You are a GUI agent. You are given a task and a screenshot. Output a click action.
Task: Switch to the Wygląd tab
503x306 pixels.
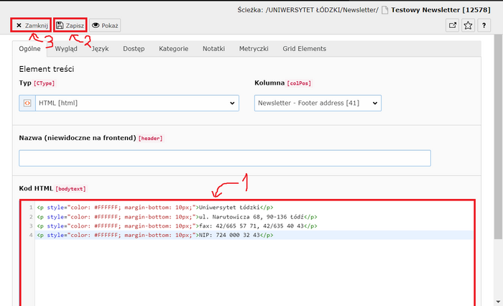pyautogui.click(x=66, y=49)
